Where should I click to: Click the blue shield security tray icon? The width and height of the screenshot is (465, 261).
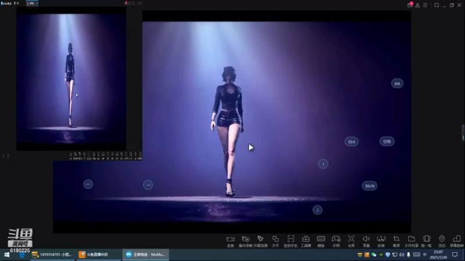388,255
